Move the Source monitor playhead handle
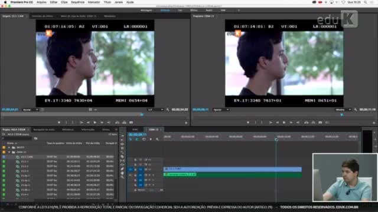Viewport: 378px width, 212px height. tap(142, 115)
